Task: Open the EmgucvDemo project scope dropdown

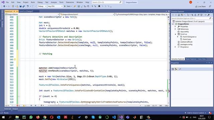Action: pyautogui.click(x=32, y=14)
